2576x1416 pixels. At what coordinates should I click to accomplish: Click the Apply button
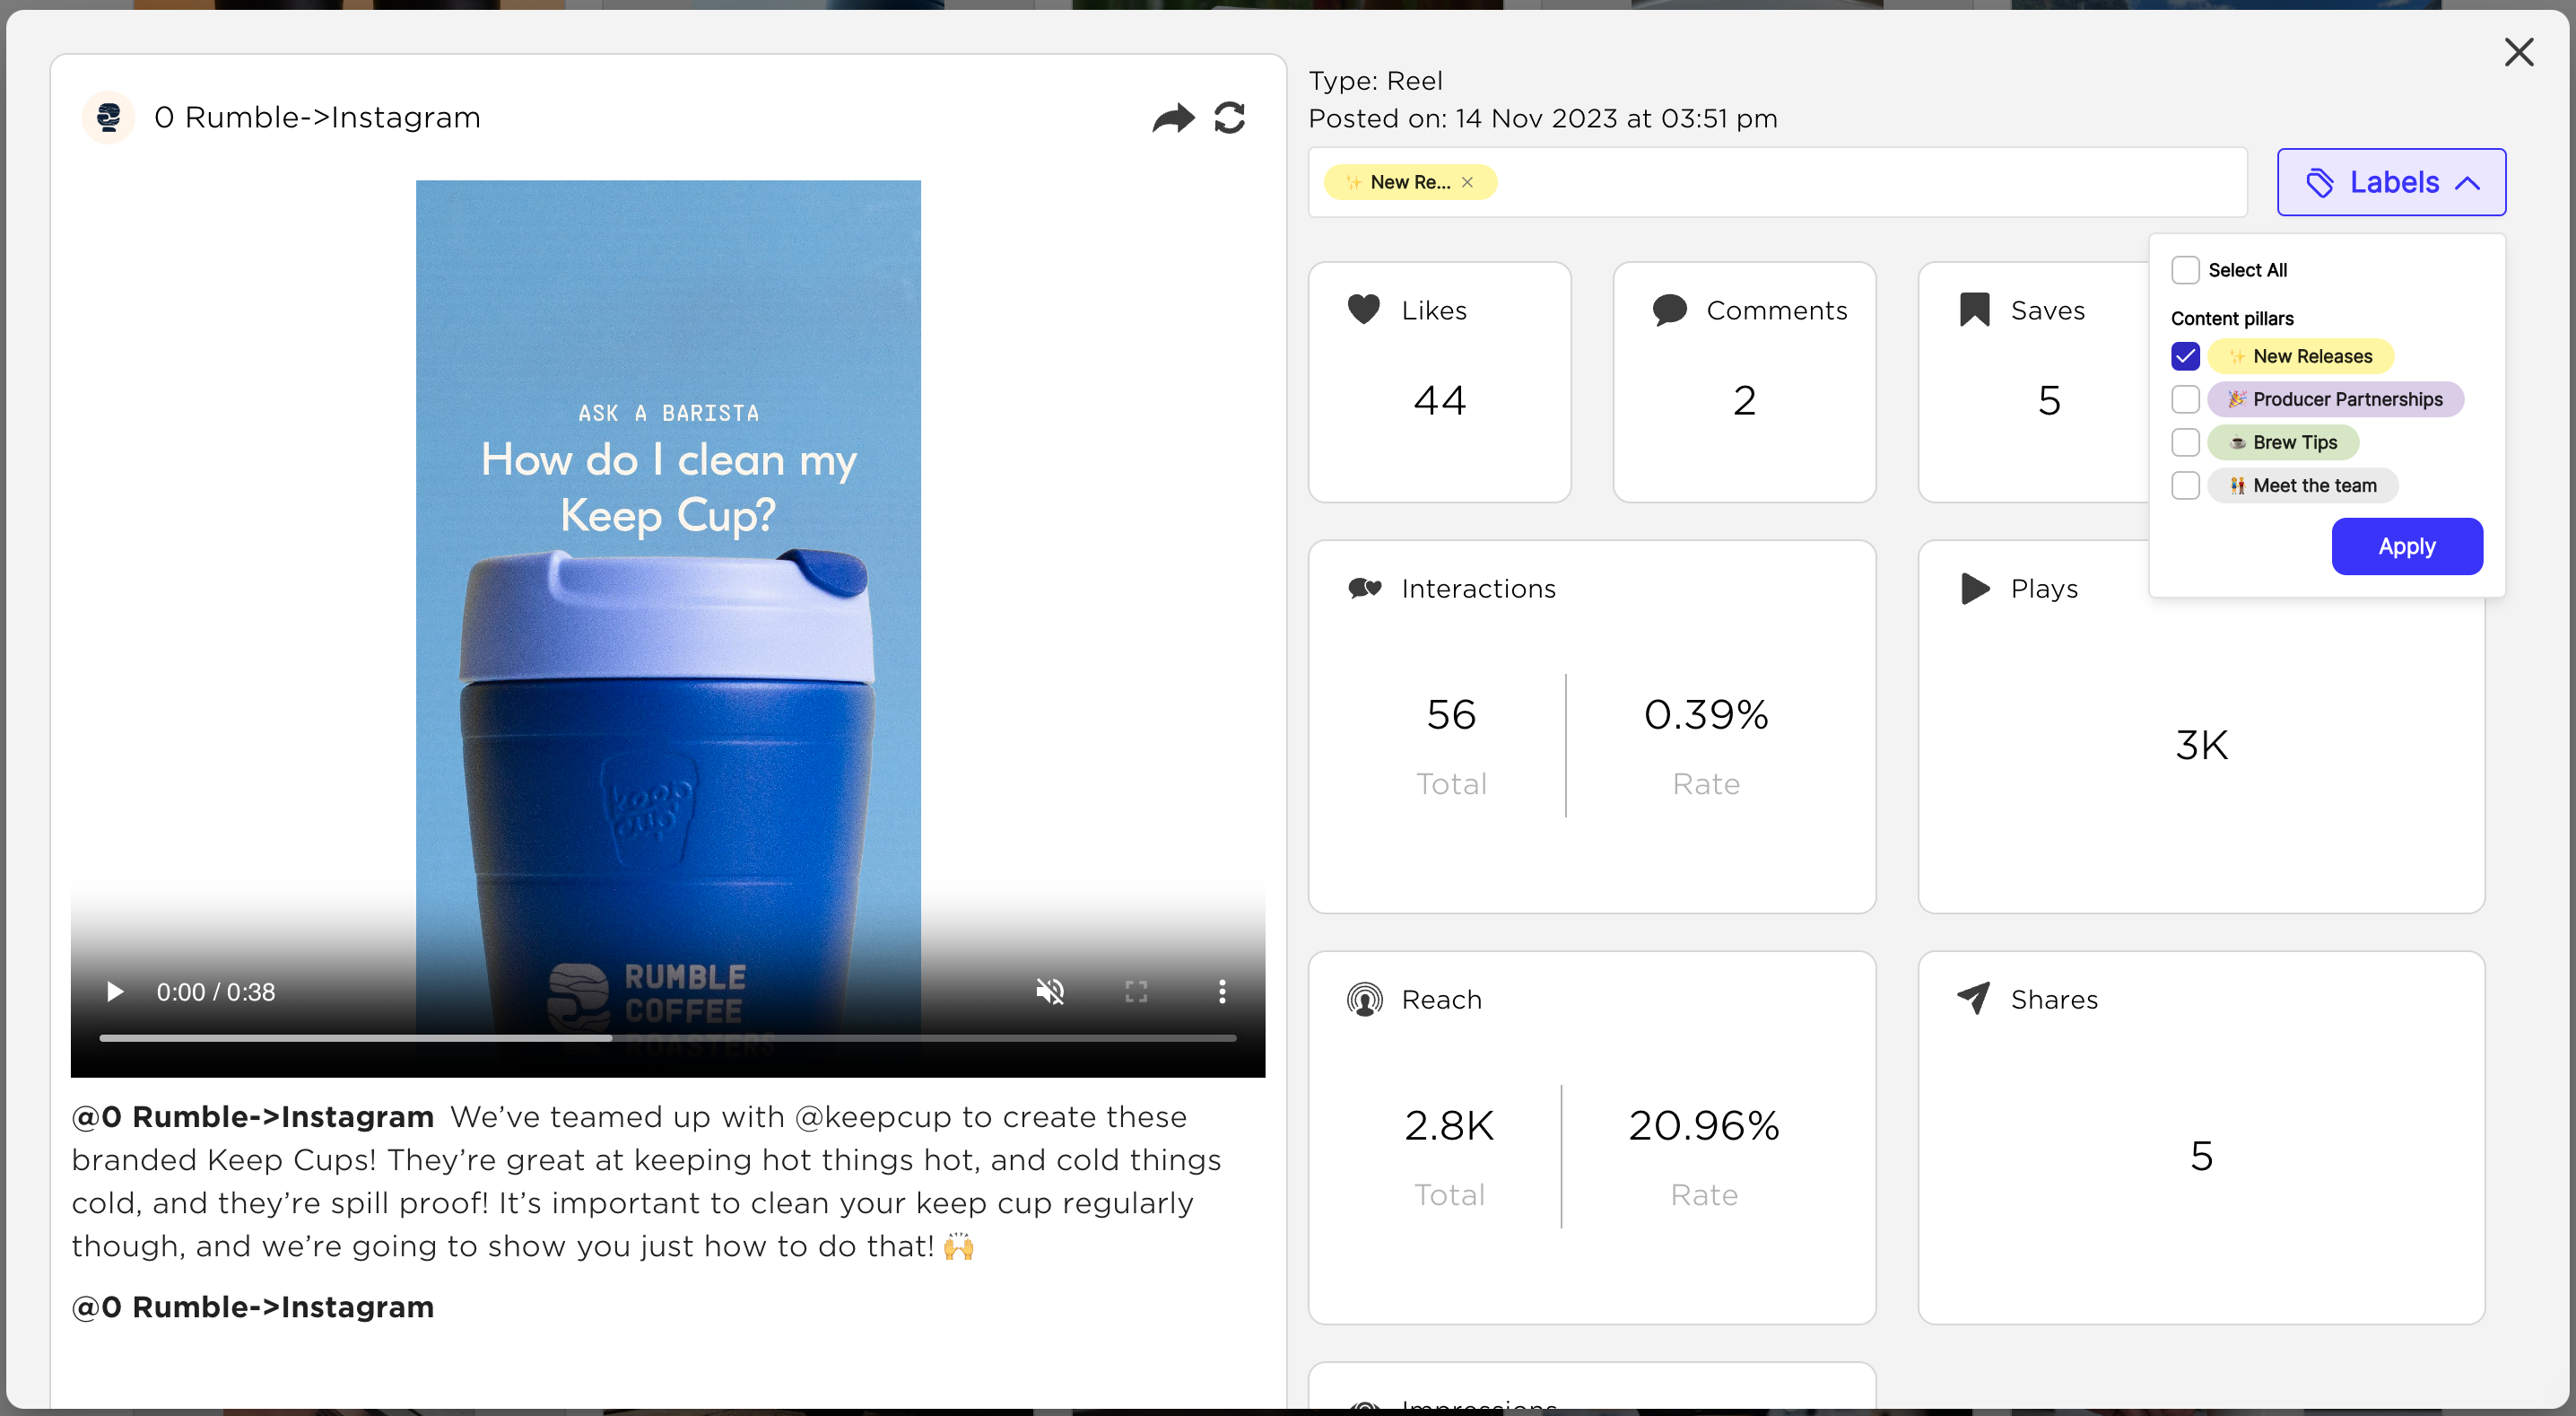point(2407,546)
